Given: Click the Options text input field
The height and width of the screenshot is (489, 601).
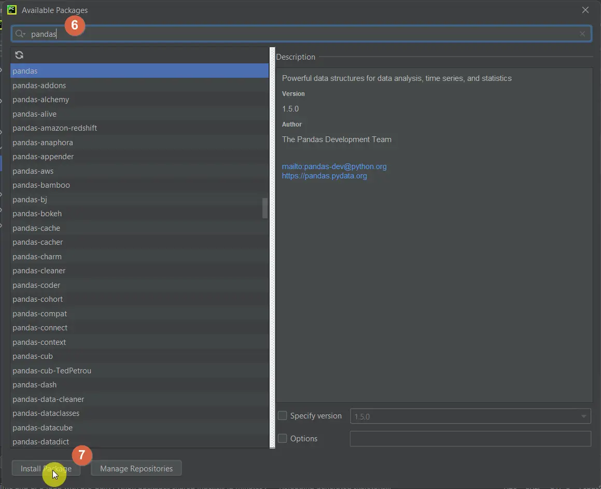Looking at the screenshot, I should pyautogui.click(x=470, y=439).
